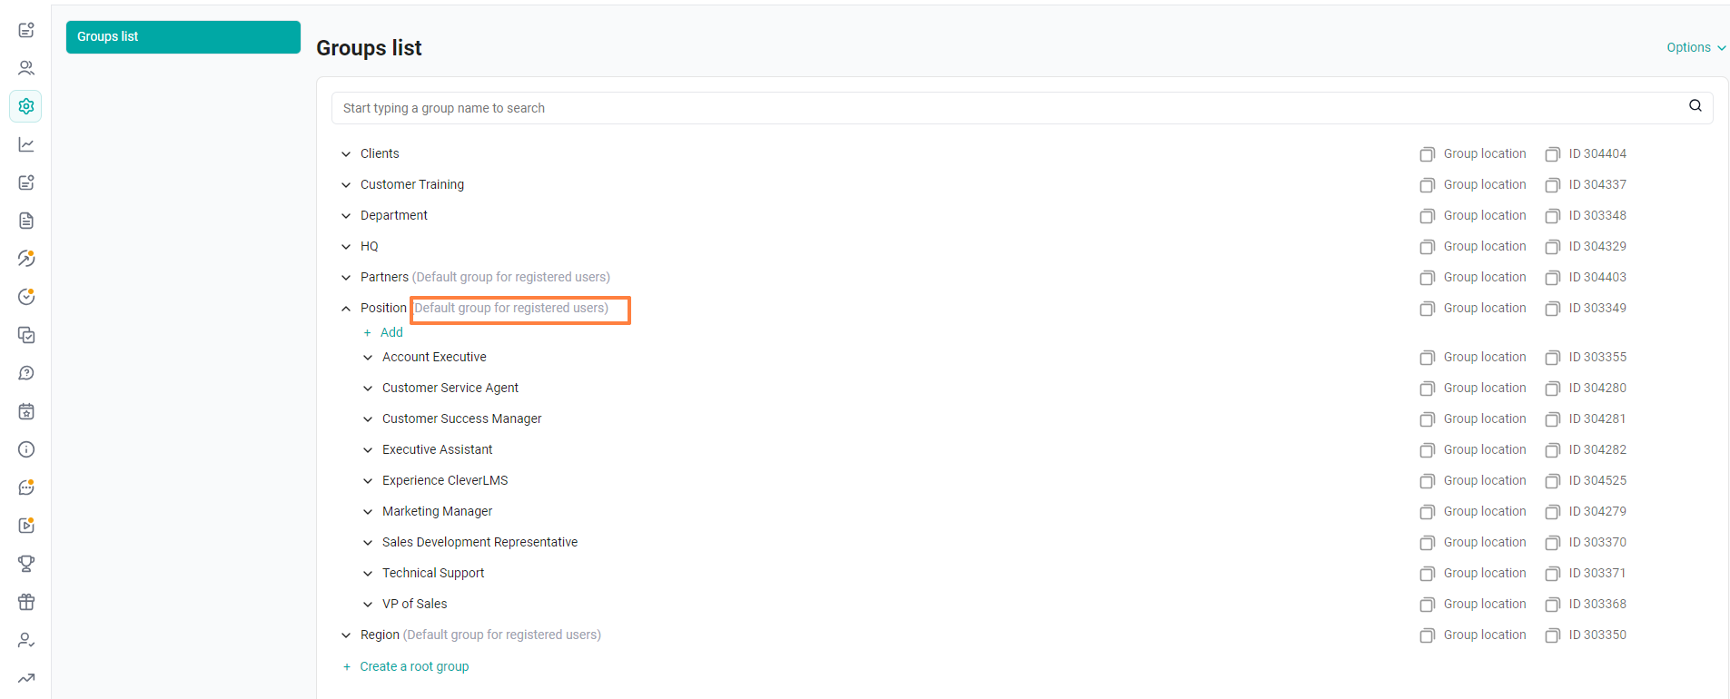Viewport: 1730px width, 699px height.
Task: Click the Customer Training group name
Action: click(x=412, y=184)
